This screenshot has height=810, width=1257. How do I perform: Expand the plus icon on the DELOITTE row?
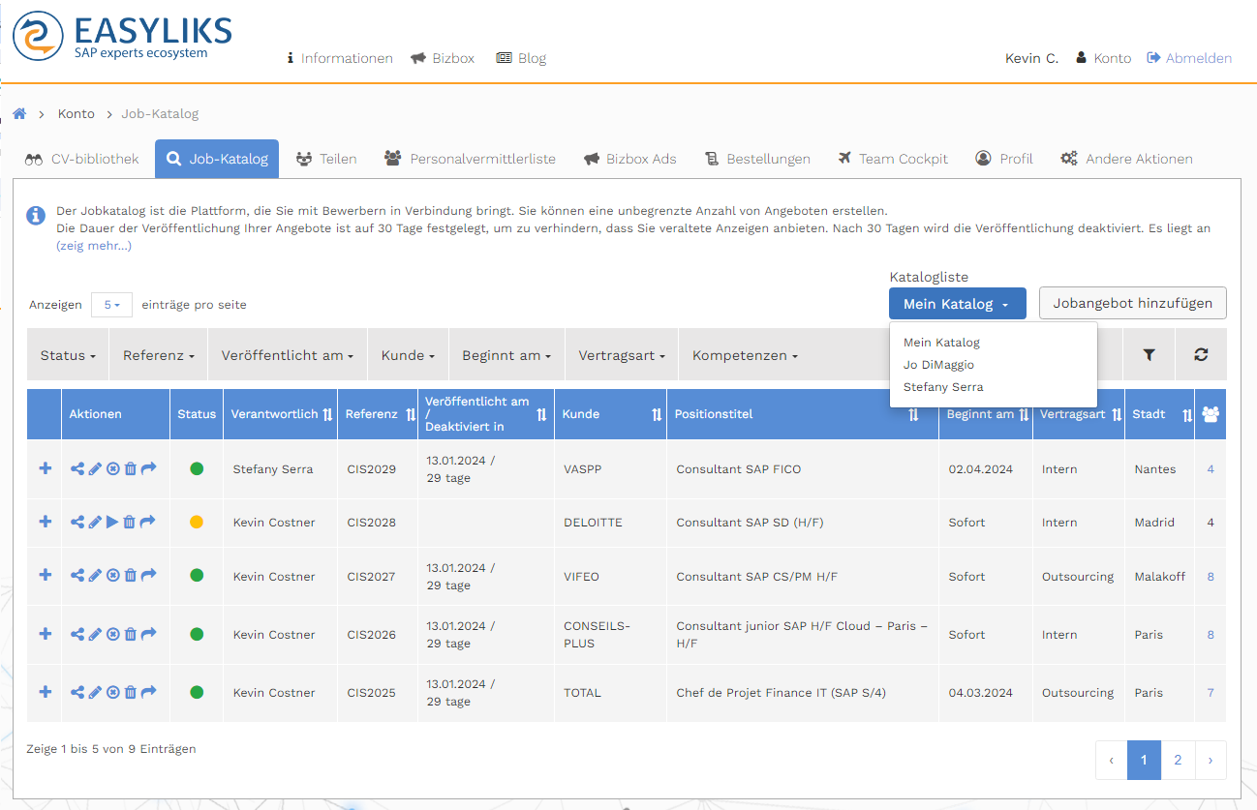pyautogui.click(x=45, y=523)
